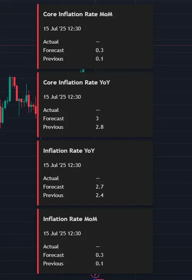Click the long red candlestick at left edge
Screen dimensions: 192x280
[x=0, y=114]
